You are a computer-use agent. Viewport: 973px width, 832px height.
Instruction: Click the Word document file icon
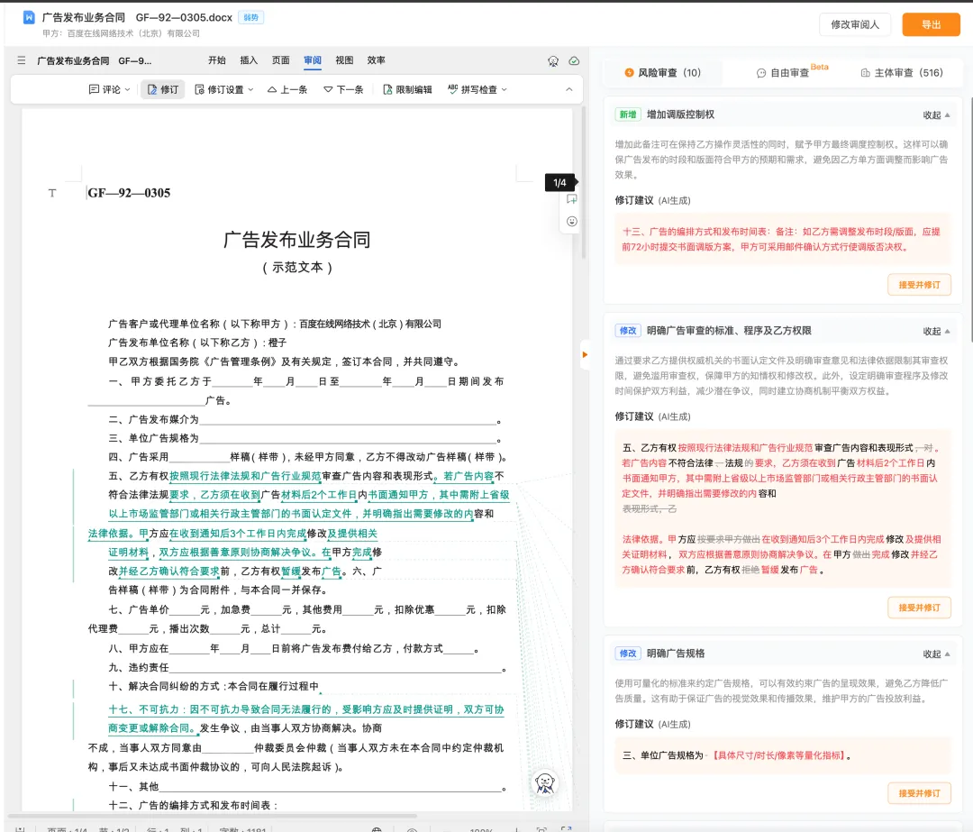[x=29, y=17]
